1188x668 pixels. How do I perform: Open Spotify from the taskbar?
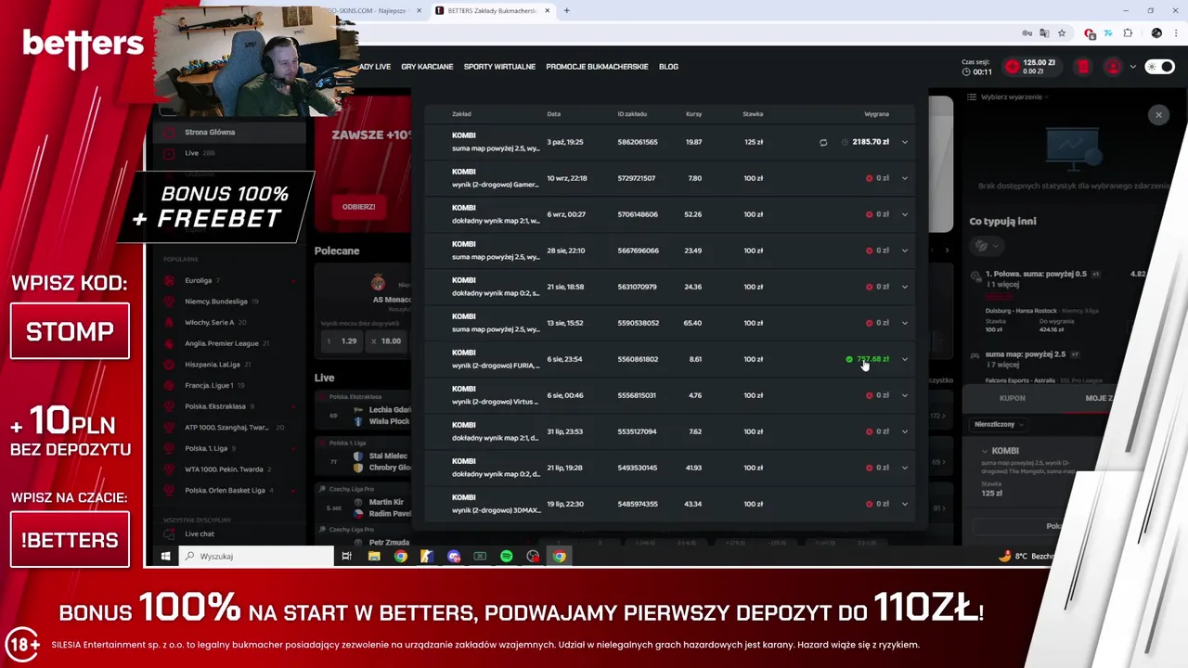point(507,557)
